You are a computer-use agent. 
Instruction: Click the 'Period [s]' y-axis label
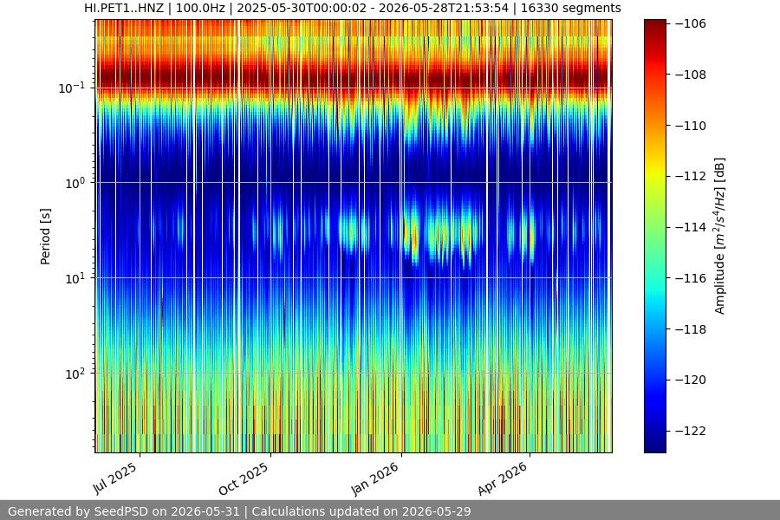pos(45,237)
